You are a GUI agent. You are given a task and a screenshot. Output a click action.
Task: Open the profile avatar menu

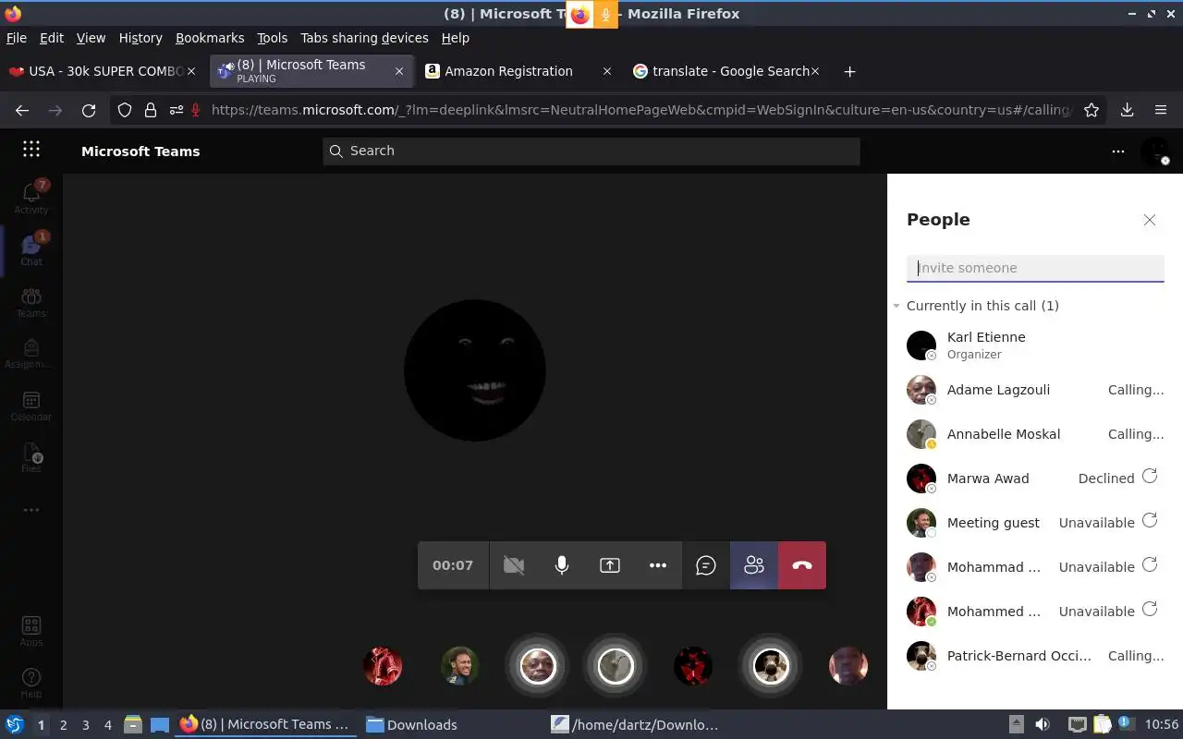(1155, 151)
